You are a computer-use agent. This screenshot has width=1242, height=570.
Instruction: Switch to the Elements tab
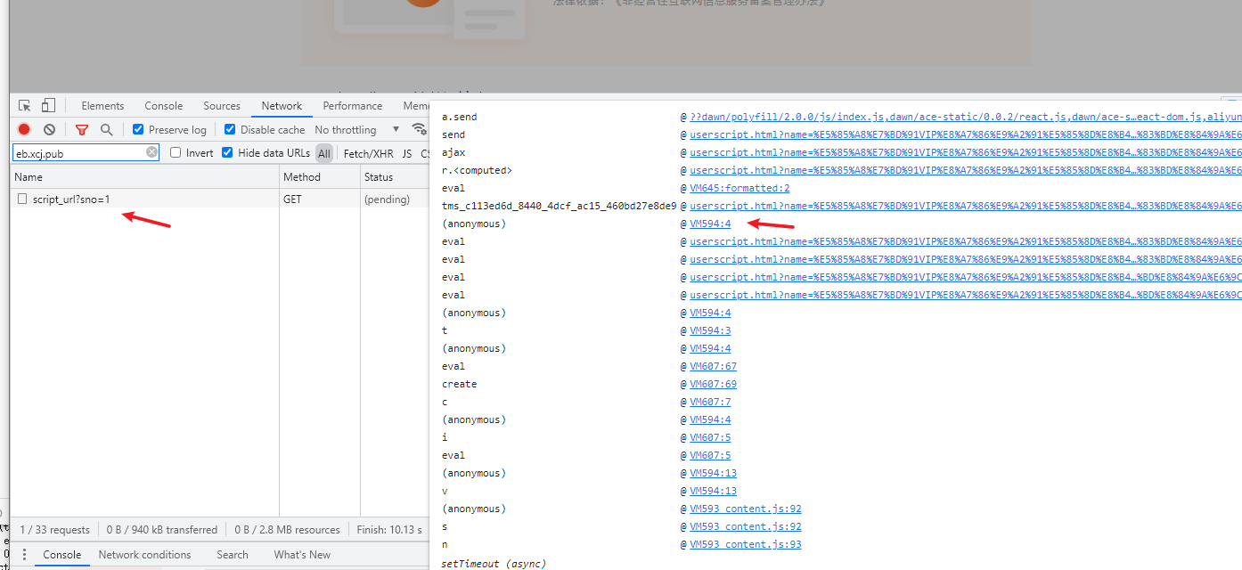(x=102, y=105)
